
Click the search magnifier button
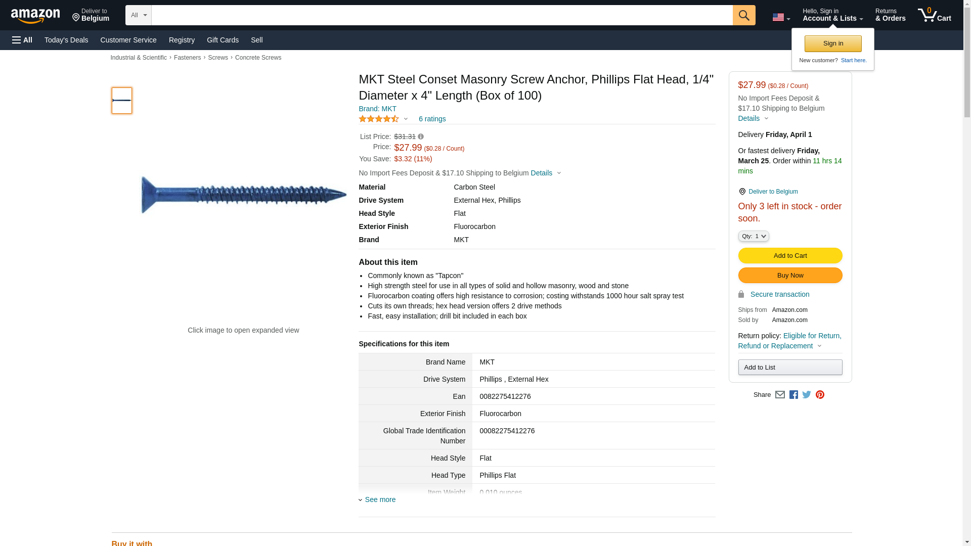pyautogui.click(x=743, y=15)
